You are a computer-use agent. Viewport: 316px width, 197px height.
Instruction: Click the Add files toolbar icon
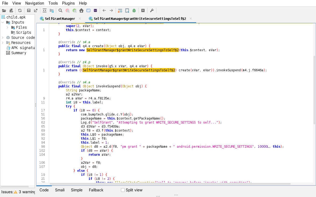point(11,11)
